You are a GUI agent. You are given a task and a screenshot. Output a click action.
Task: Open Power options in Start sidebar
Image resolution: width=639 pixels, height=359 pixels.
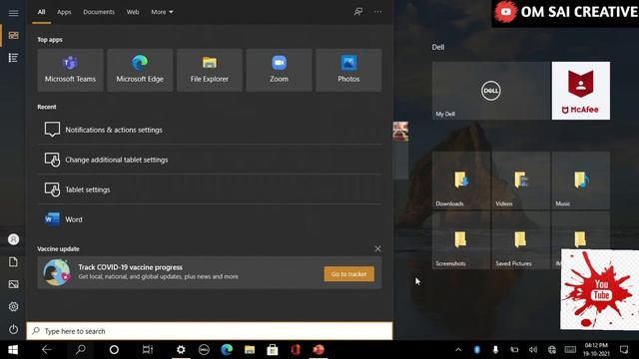pos(13,329)
